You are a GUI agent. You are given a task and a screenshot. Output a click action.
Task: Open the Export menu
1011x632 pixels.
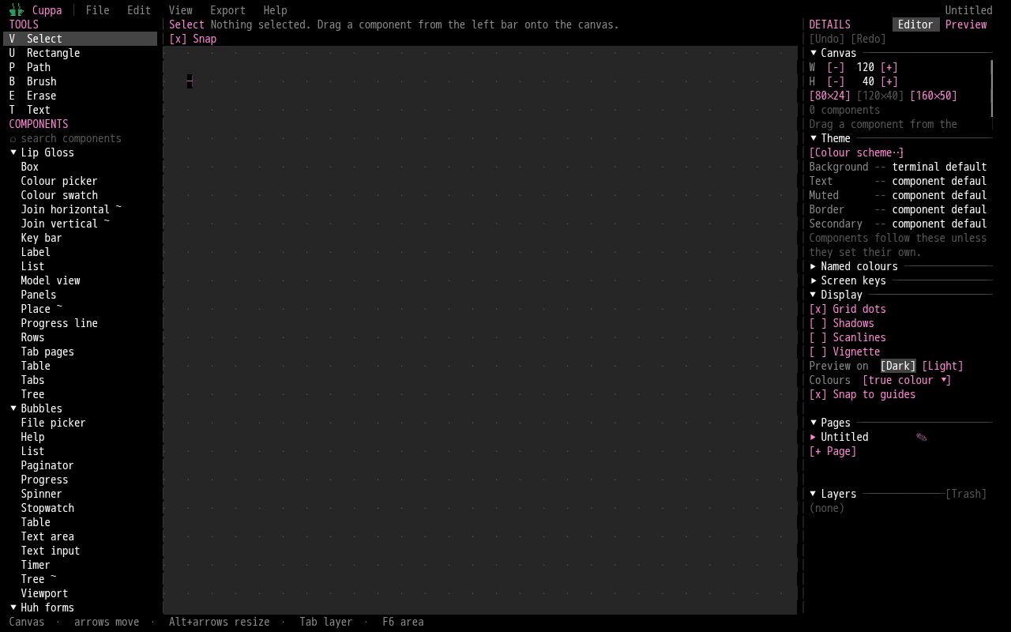coord(227,10)
